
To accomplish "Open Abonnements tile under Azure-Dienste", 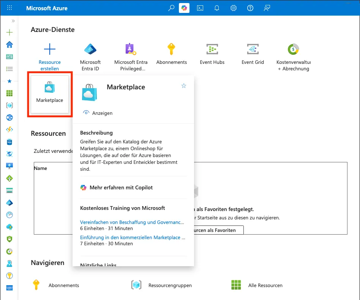I will pyautogui.click(x=172, y=54).
